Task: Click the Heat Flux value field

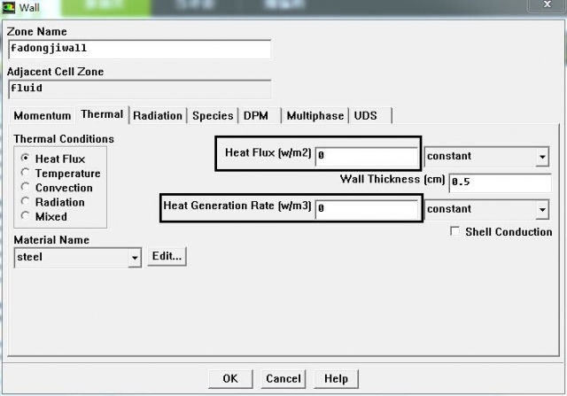Action: [367, 156]
